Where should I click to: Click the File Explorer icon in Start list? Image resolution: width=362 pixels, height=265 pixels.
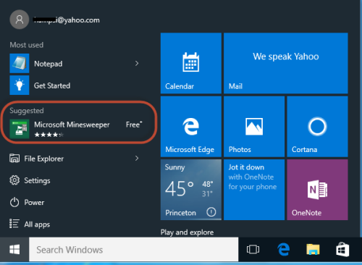(14, 159)
